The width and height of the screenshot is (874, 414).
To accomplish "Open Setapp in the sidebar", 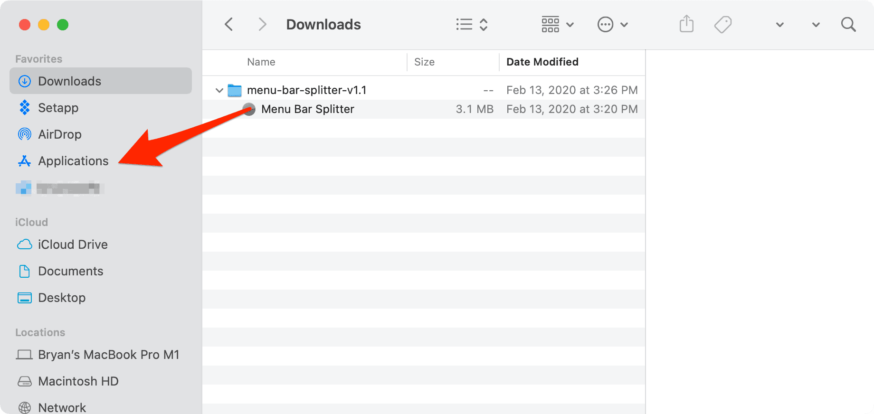I will tap(101, 108).
